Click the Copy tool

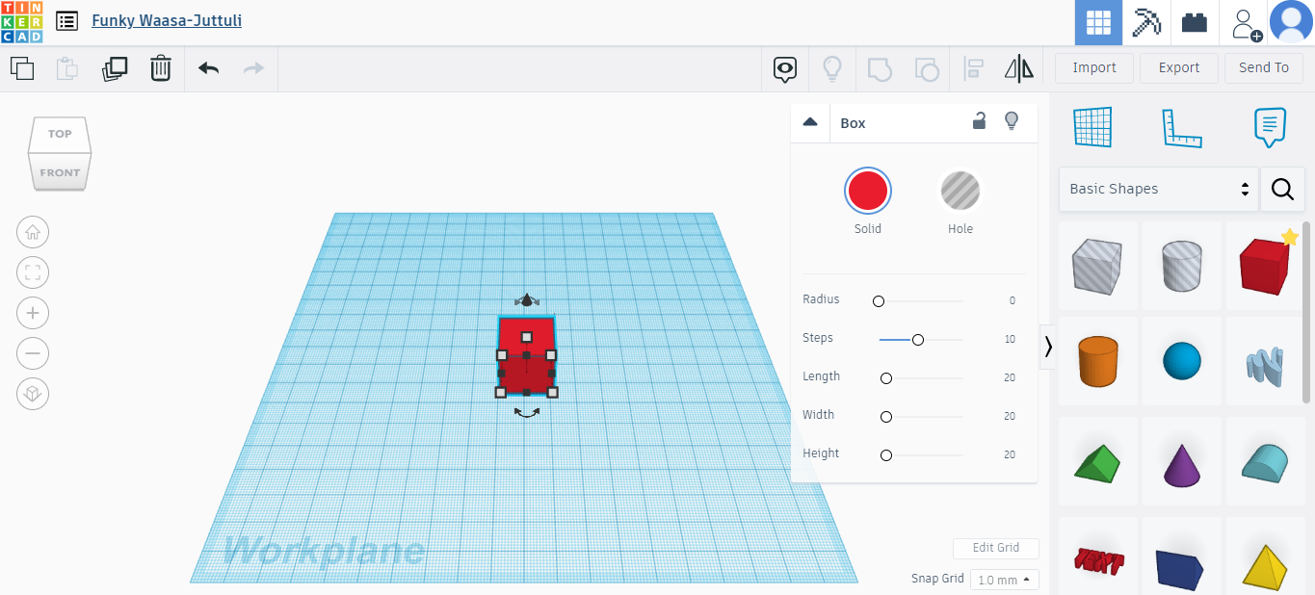(22, 68)
